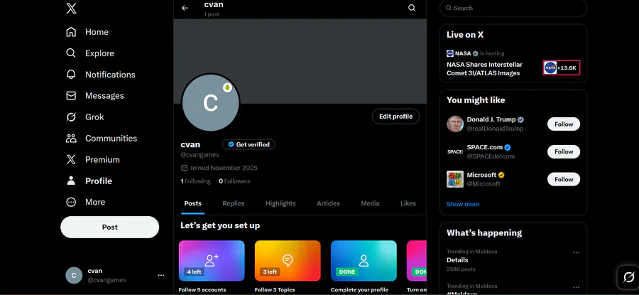Click the NASA live avatar badge
The width and height of the screenshot is (639, 295).
coord(562,68)
